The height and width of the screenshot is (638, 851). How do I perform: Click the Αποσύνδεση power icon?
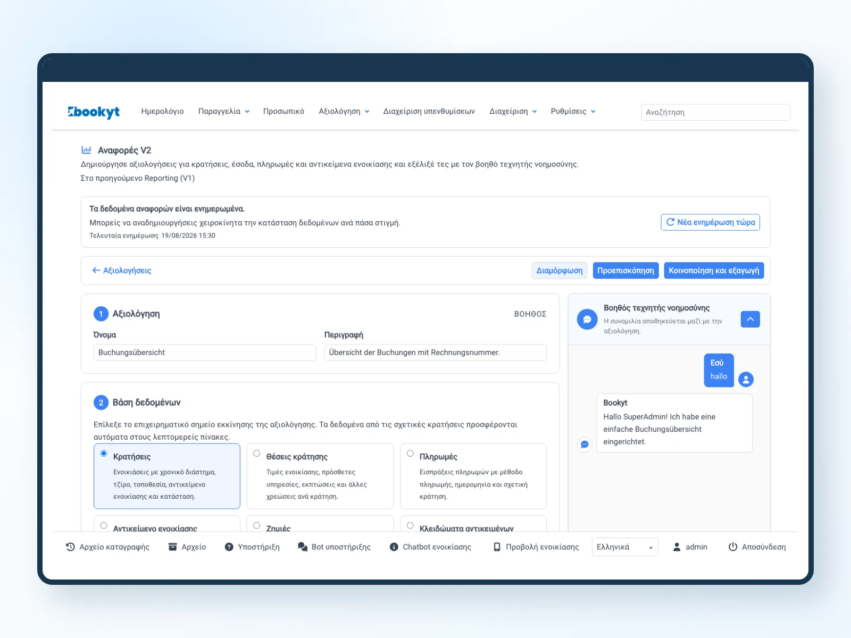tap(733, 547)
